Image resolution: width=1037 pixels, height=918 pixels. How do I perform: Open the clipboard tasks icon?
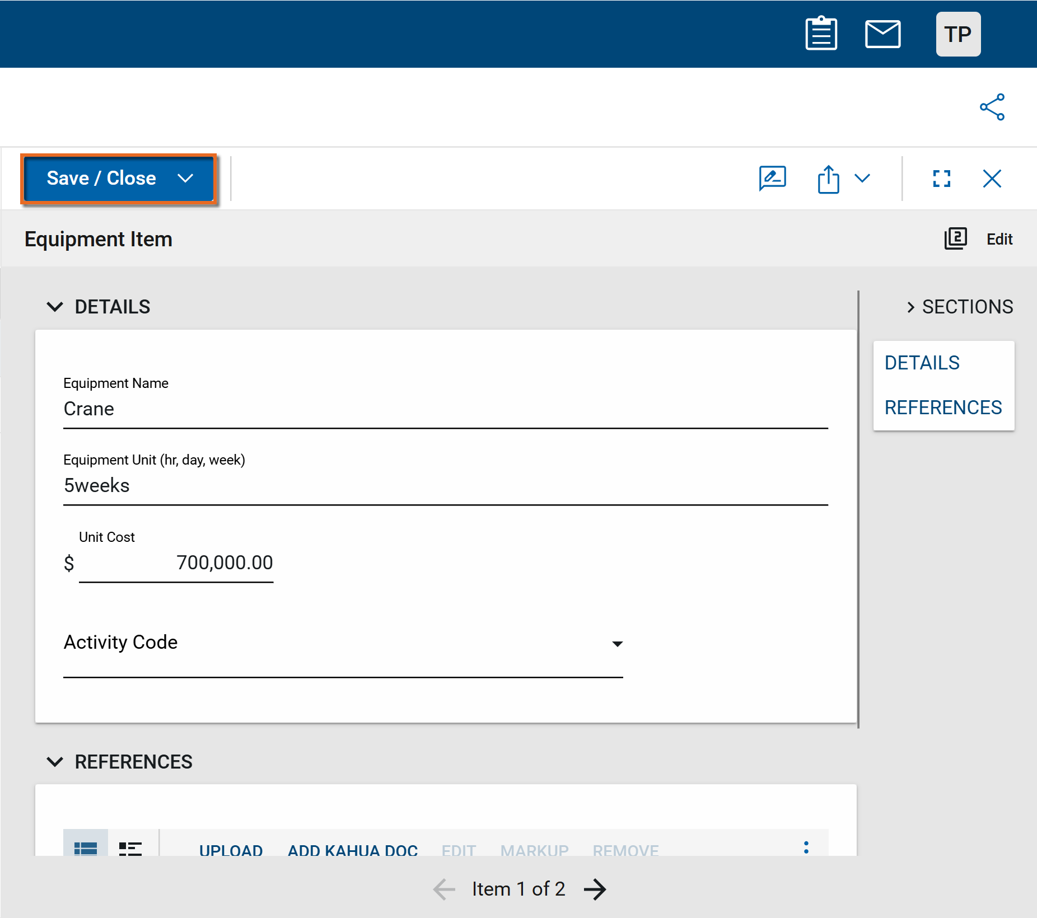821,34
